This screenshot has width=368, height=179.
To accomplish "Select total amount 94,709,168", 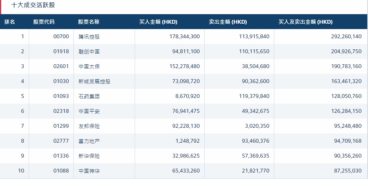I will pos(348,141).
